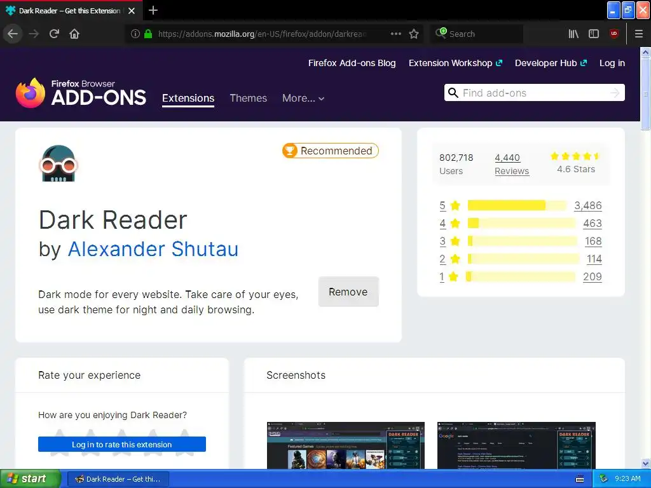The image size is (651, 488).
Task: Click the 802,718 Users count
Action: pyautogui.click(x=456, y=165)
